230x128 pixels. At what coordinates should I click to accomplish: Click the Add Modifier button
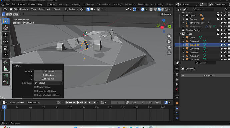(206, 75)
